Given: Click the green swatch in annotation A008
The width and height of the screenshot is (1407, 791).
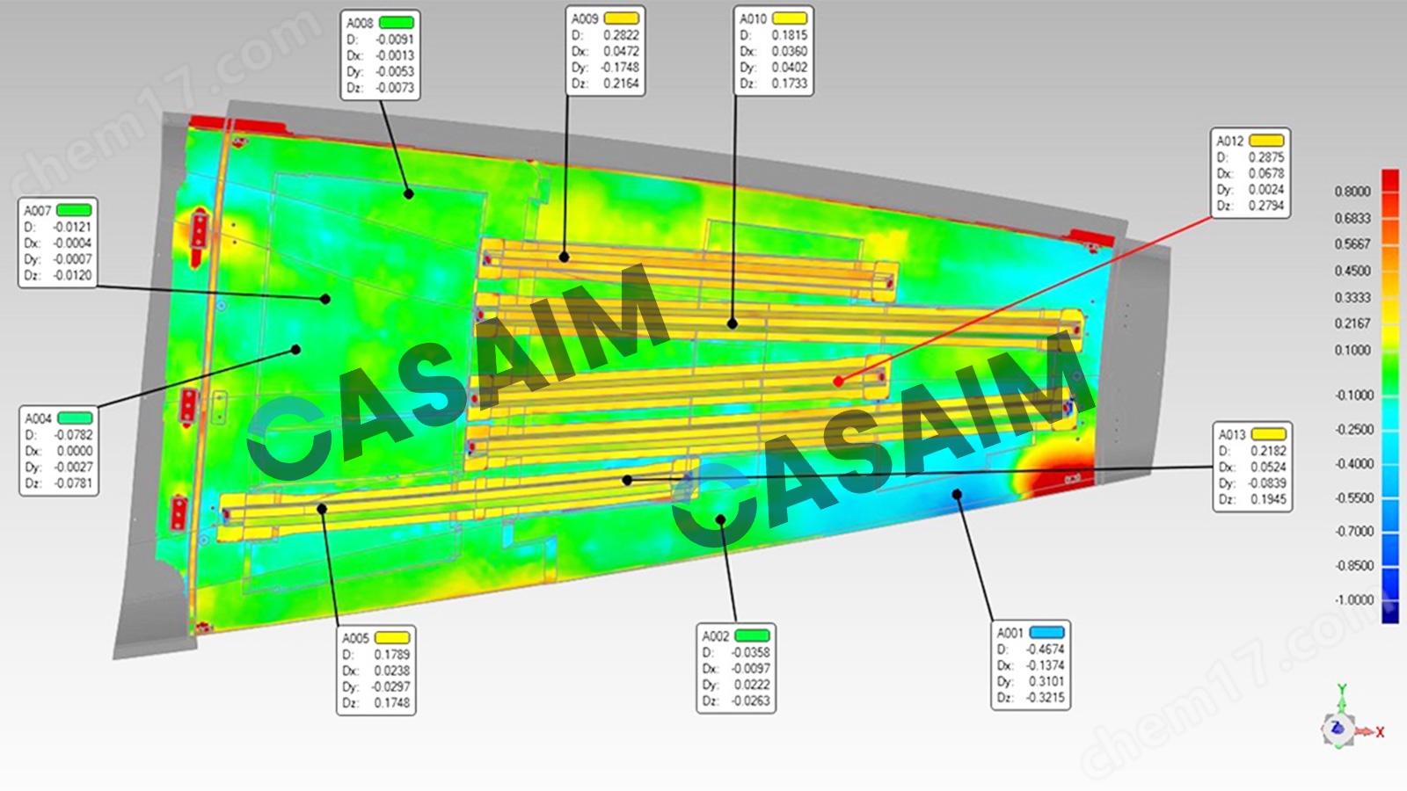Looking at the screenshot, I should coord(396,23).
